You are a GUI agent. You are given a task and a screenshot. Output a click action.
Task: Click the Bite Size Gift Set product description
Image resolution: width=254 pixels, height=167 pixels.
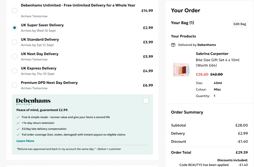218,63
